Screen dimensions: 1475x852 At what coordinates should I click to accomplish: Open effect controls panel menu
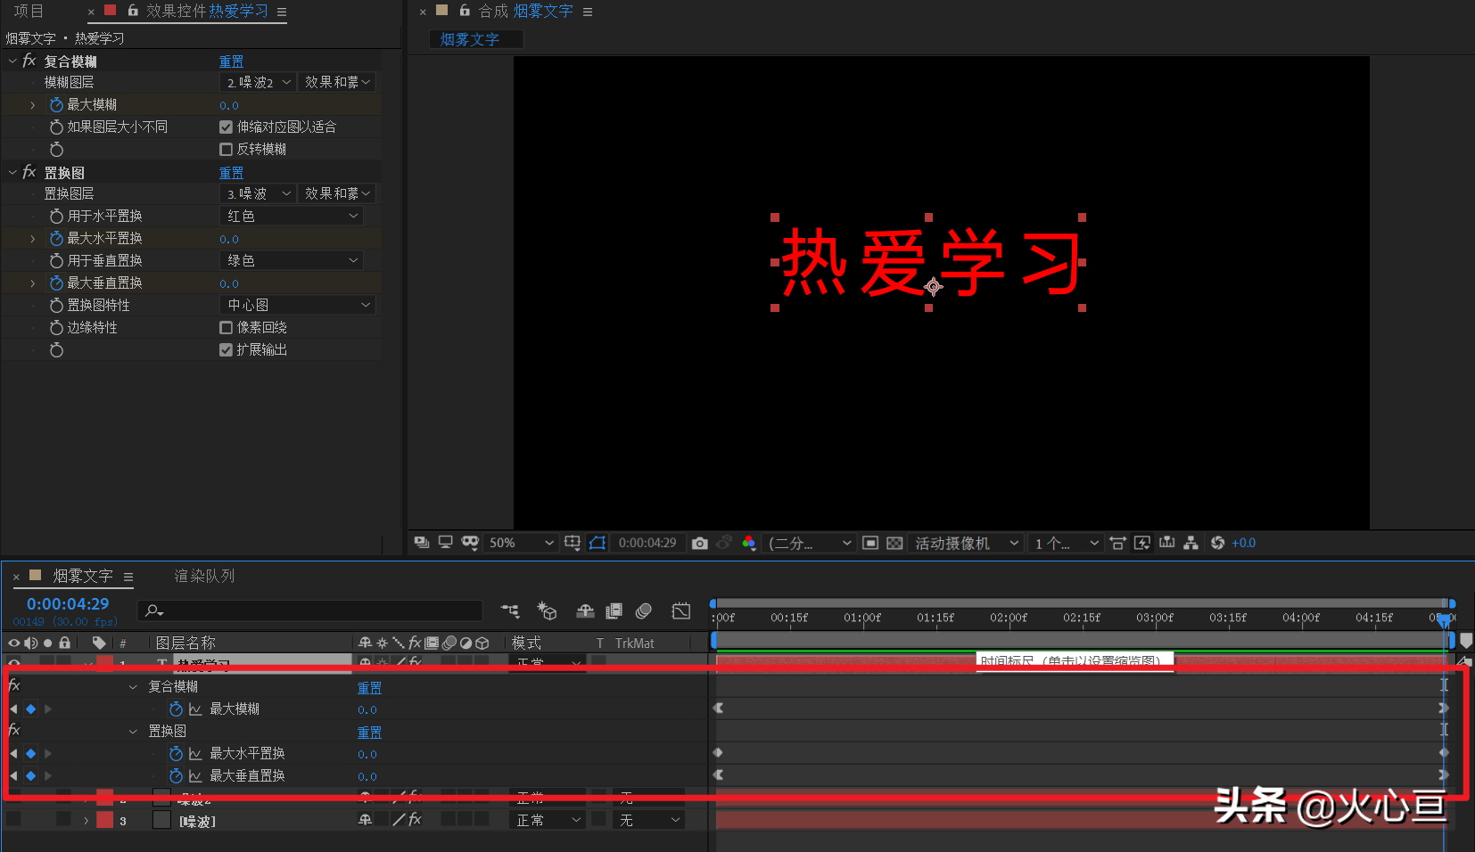[282, 12]
